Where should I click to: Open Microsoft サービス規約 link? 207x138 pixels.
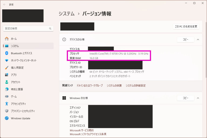pos(82,130)
